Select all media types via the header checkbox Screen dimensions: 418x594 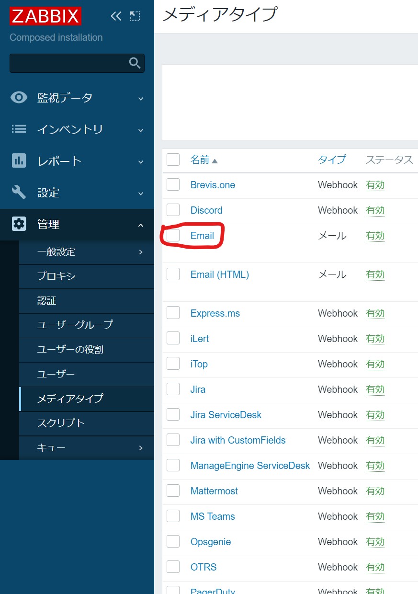coord(173,160)
